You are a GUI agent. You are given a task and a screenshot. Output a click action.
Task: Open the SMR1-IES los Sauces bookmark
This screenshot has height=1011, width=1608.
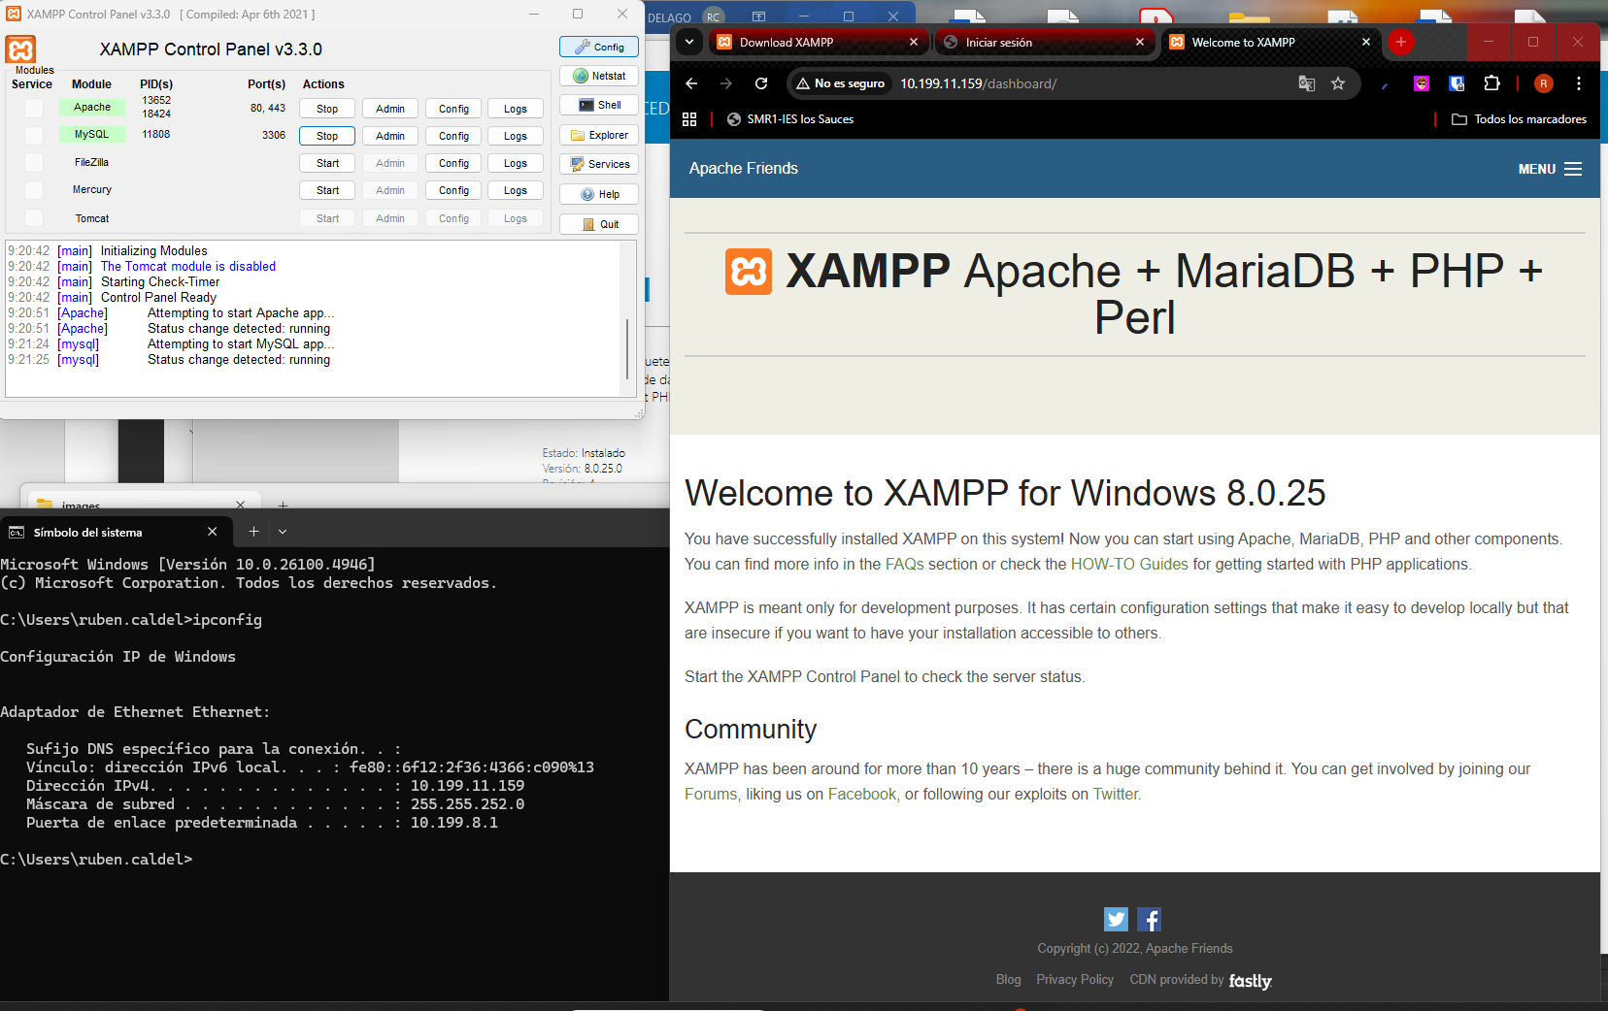(790, 119)
